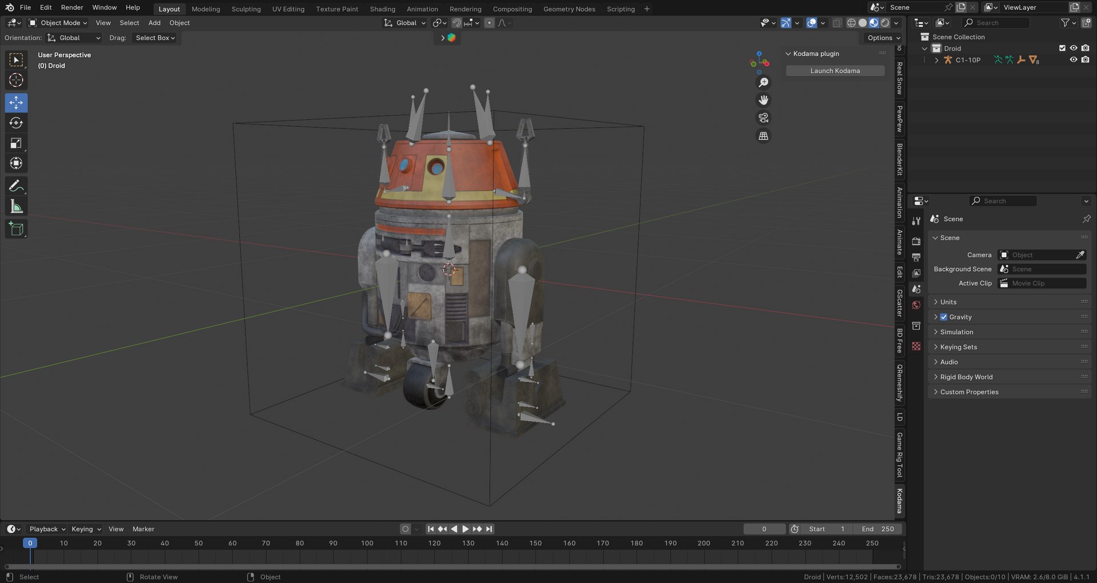Select the 3D Cursor tool
Viewport: 1097px width, 583px height.
(16, 81)
